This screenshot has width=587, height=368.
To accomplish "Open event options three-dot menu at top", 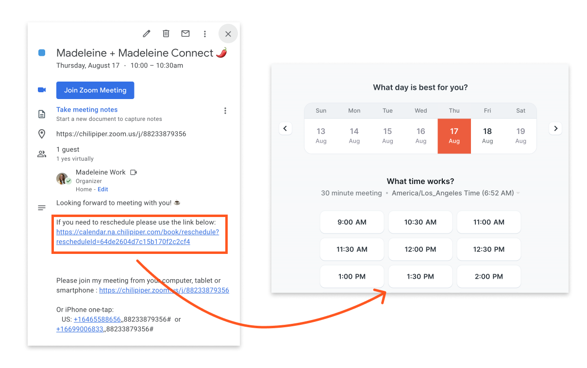I will 205,33.
